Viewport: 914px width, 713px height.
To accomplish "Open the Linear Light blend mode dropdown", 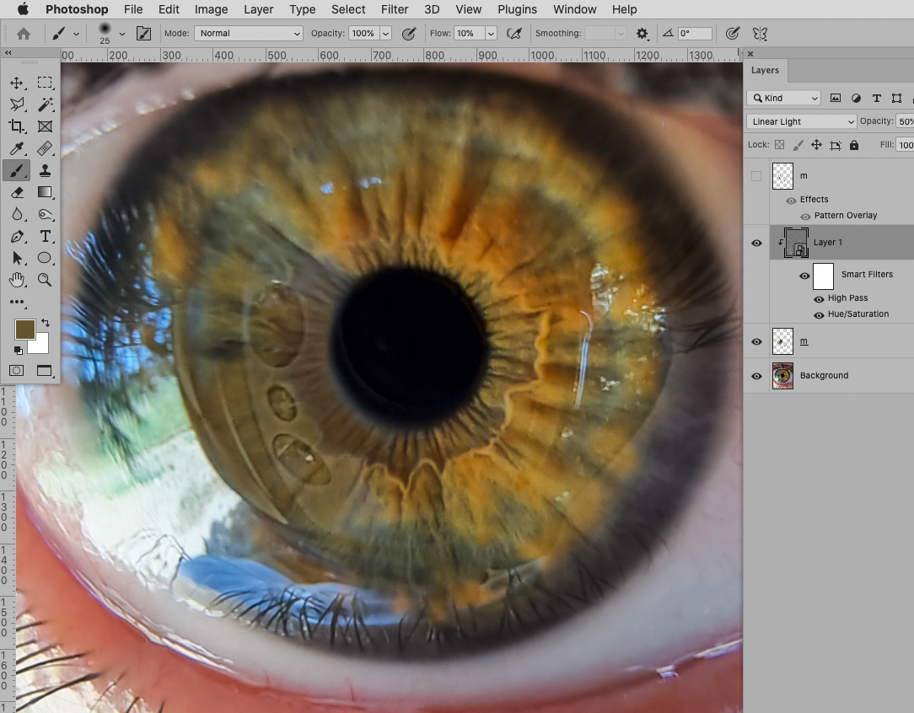I will (800, 121).
